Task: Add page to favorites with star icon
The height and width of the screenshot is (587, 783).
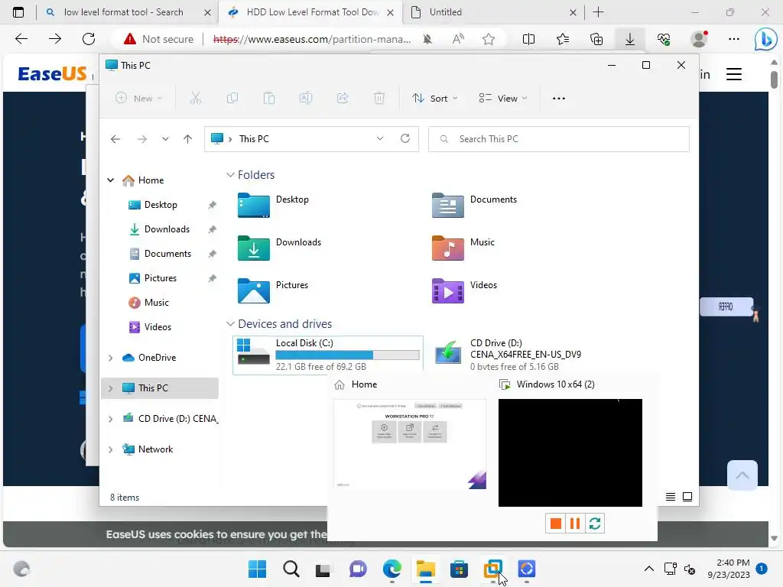Action: point(489,39)
